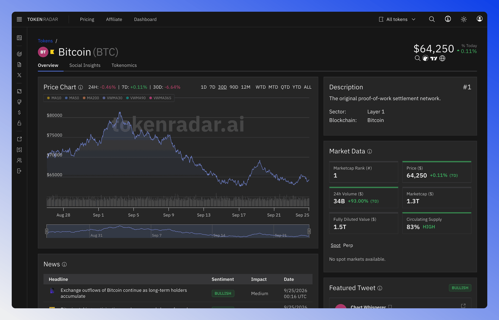Open the TradingView icon under the price
The image size is (499, 320).
click(x=434, y=59)
